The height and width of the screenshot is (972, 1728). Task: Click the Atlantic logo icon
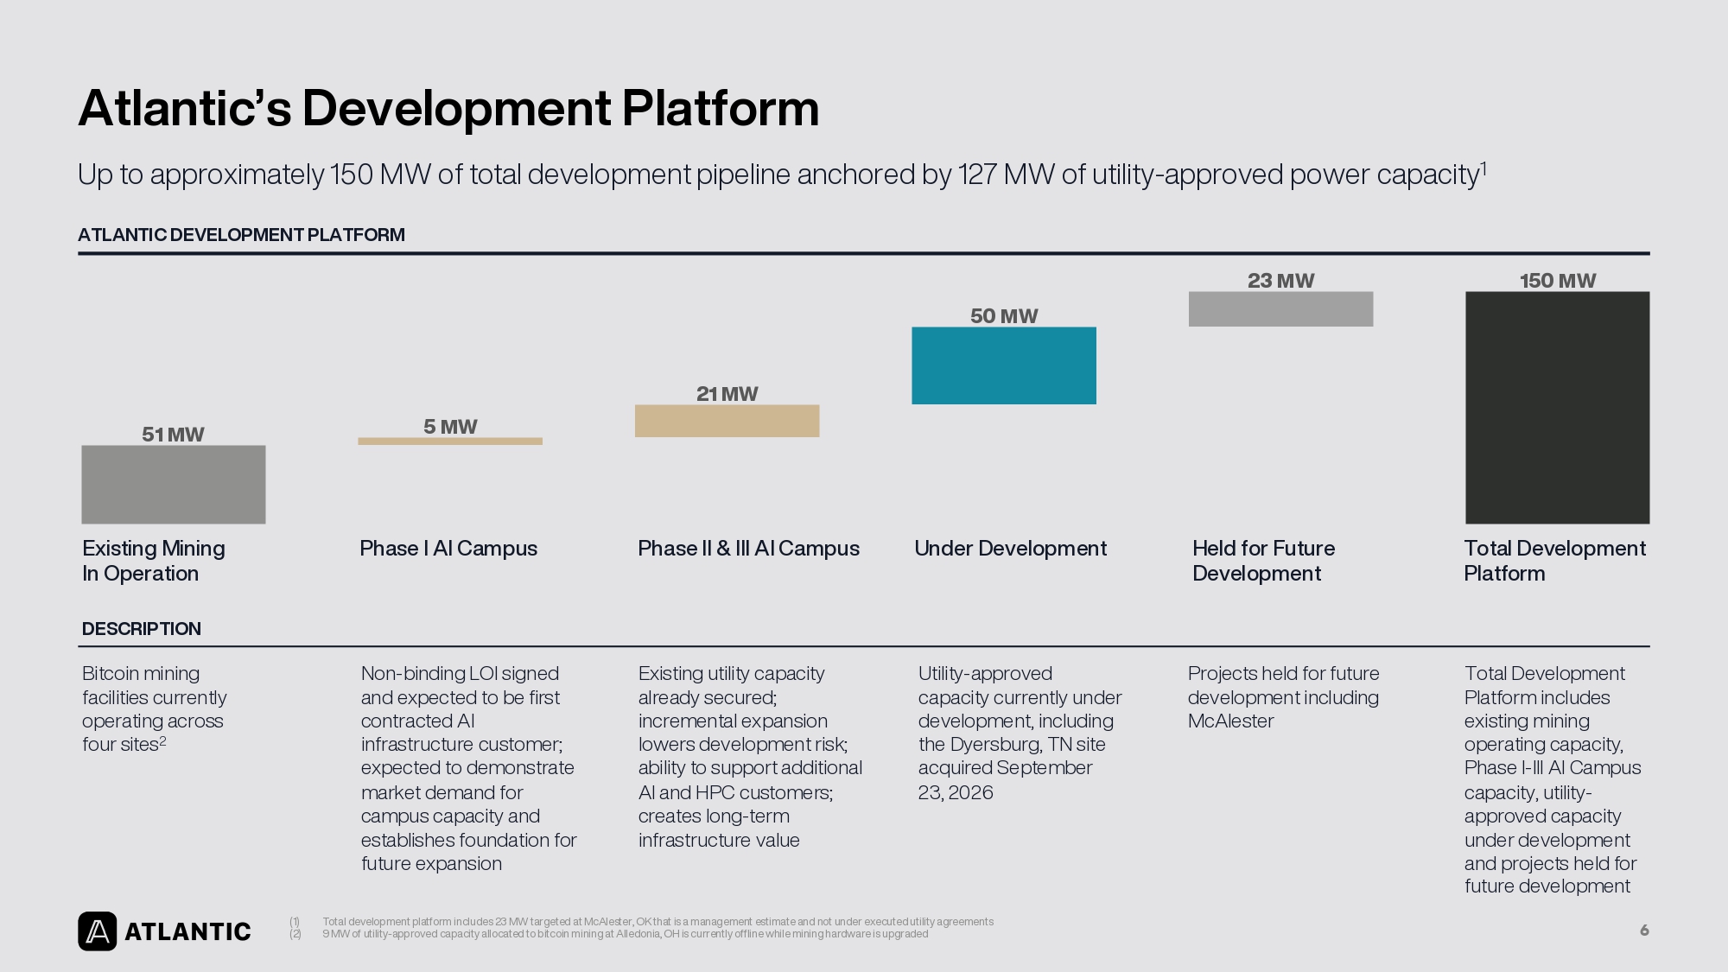coord(98,931)
